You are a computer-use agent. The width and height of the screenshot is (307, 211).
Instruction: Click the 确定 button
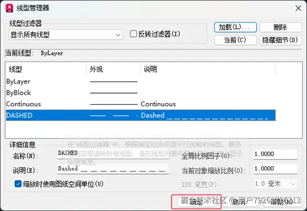click(196, 202)
